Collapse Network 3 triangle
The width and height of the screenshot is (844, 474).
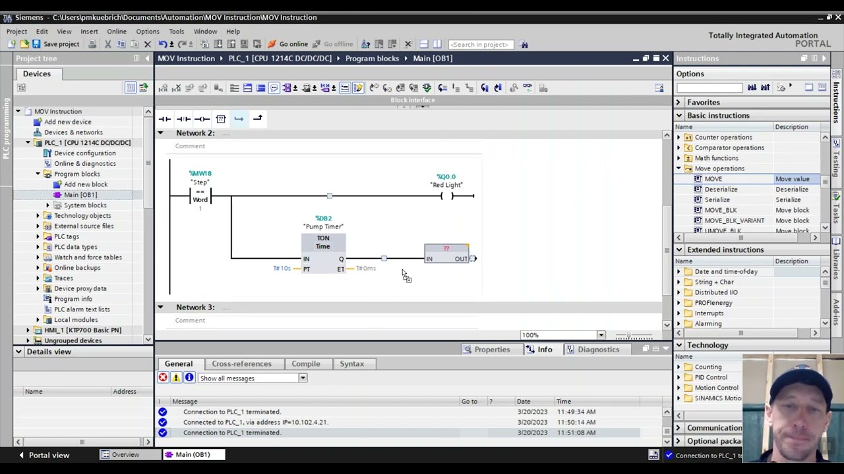[160, 307]
